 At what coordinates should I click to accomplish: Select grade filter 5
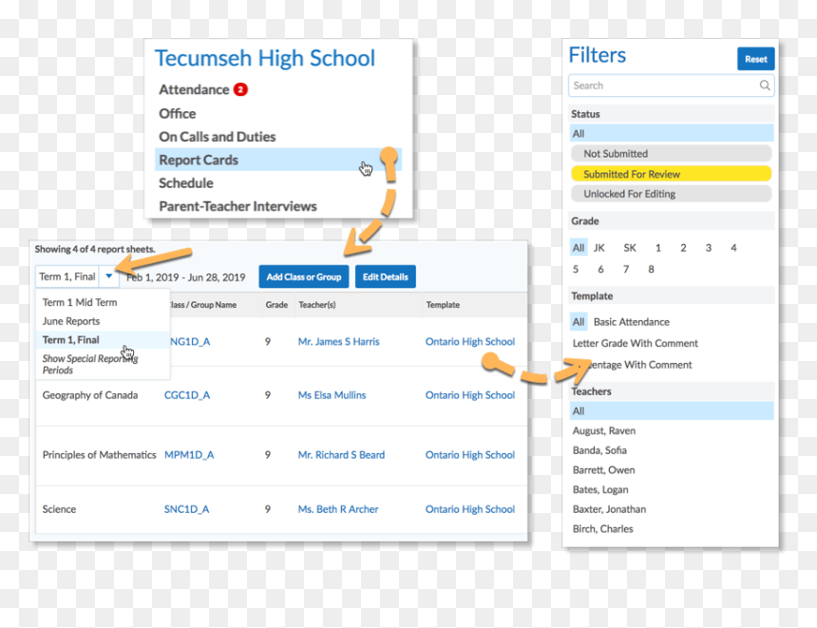pos(576,270)
